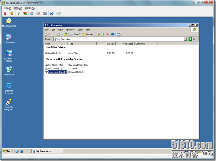Click the red Delete X icon
Viewport: 216px width, 161px height.
tap(108, 34)
